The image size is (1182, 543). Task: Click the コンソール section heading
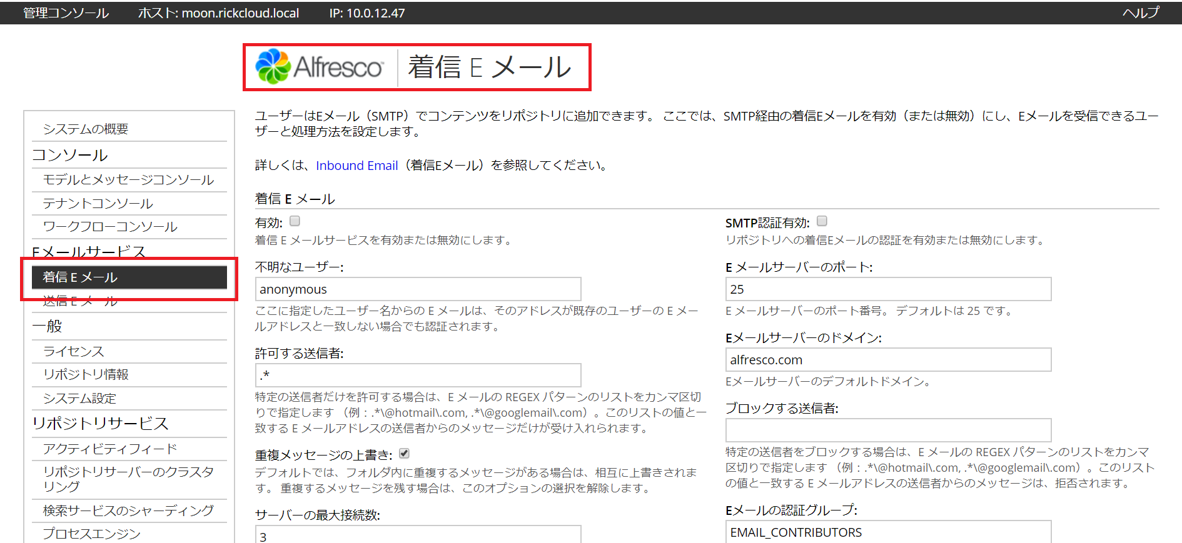(70, 155)
